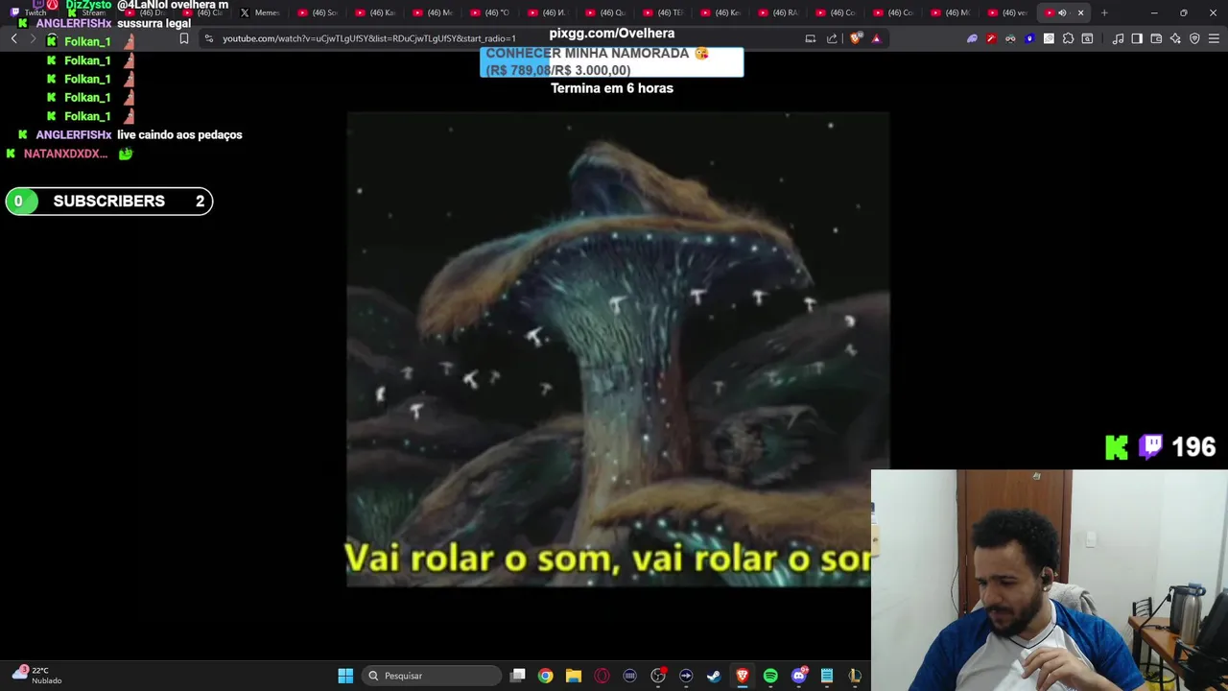Image resolution: width=1228 pixels, height=691 pixels.
Task: Open Spotify from the taskbar
Action: click(770, 676)
